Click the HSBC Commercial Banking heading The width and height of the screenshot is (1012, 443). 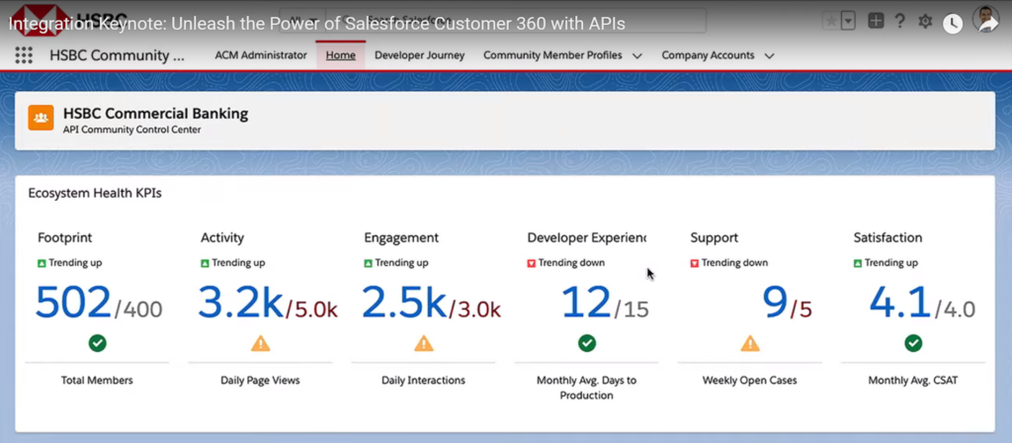coord(155,114)
